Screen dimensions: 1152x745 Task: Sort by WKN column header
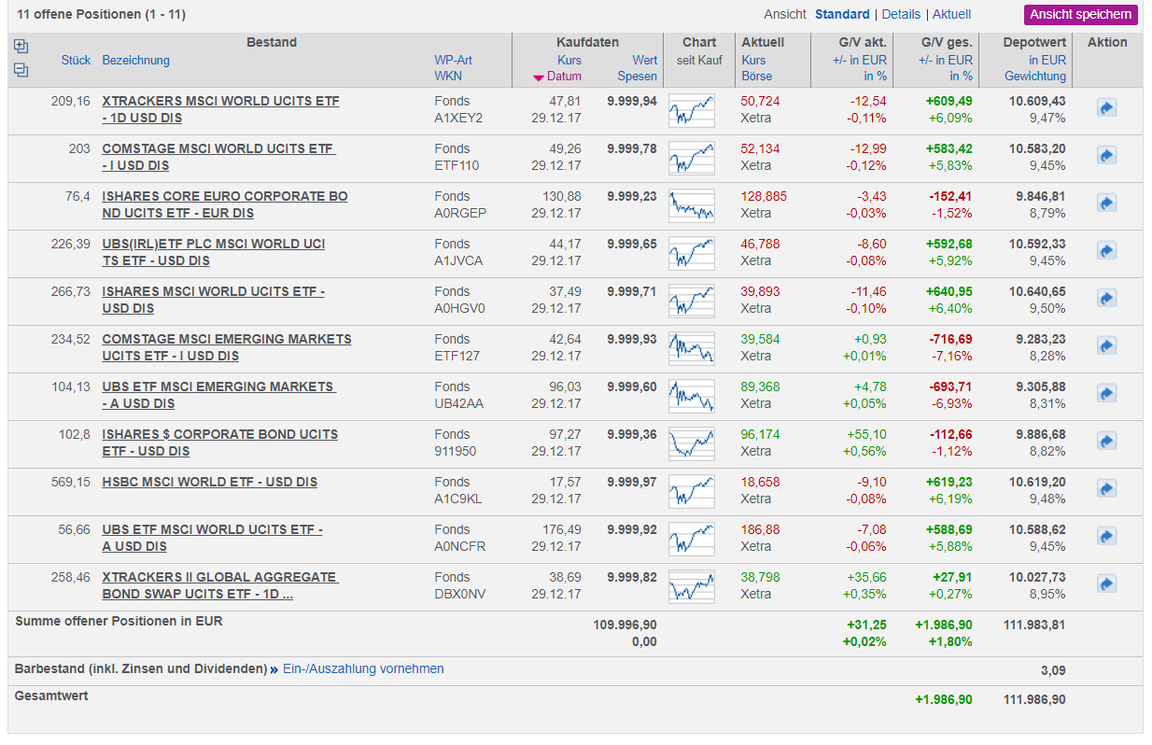point(447,77)
